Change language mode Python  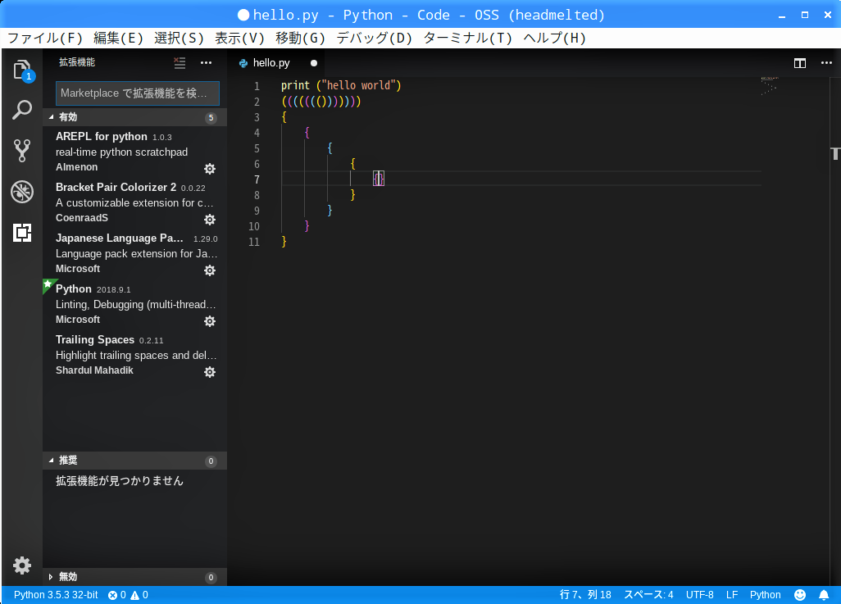click(765, 595)
